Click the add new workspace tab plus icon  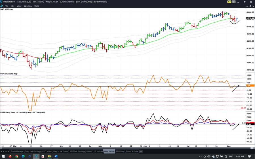(141, 151)
